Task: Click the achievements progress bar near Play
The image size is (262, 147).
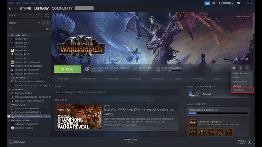Action: click(x=176, y=71)
